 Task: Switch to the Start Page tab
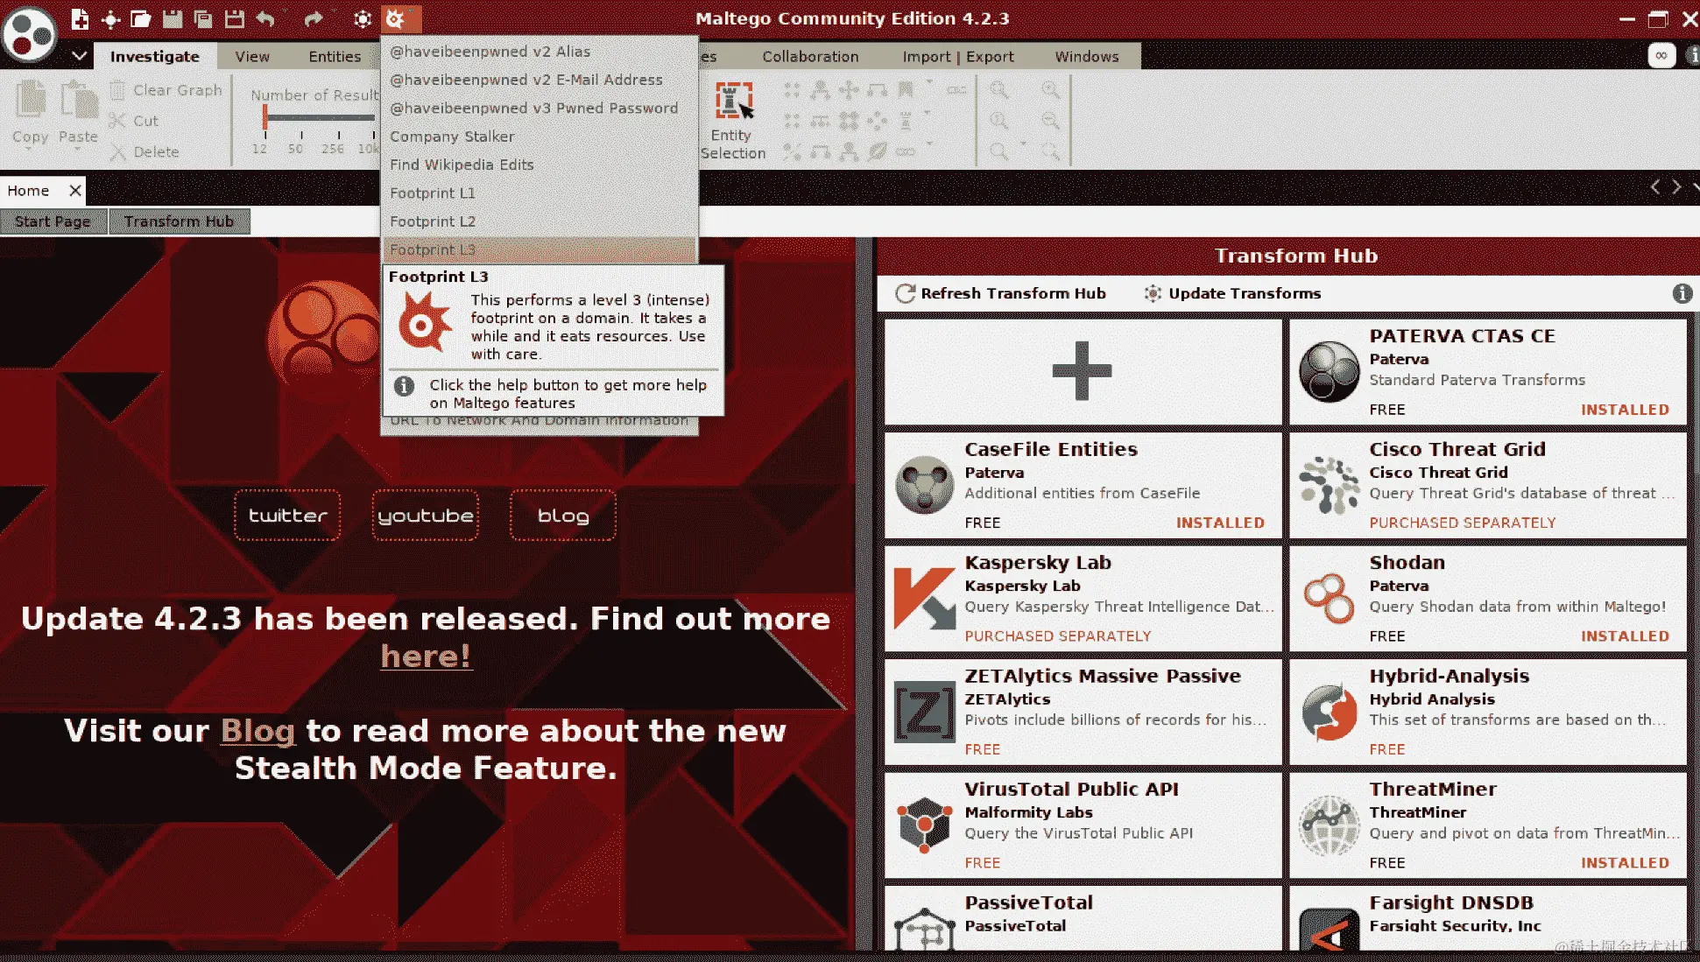(53, 221)
